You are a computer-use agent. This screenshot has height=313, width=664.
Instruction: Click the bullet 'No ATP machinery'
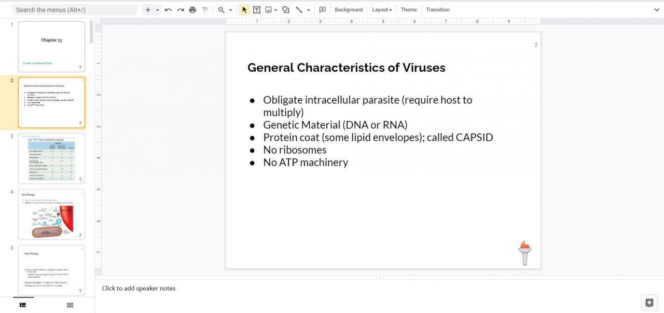pyautogui.click(x=306, y=162)
